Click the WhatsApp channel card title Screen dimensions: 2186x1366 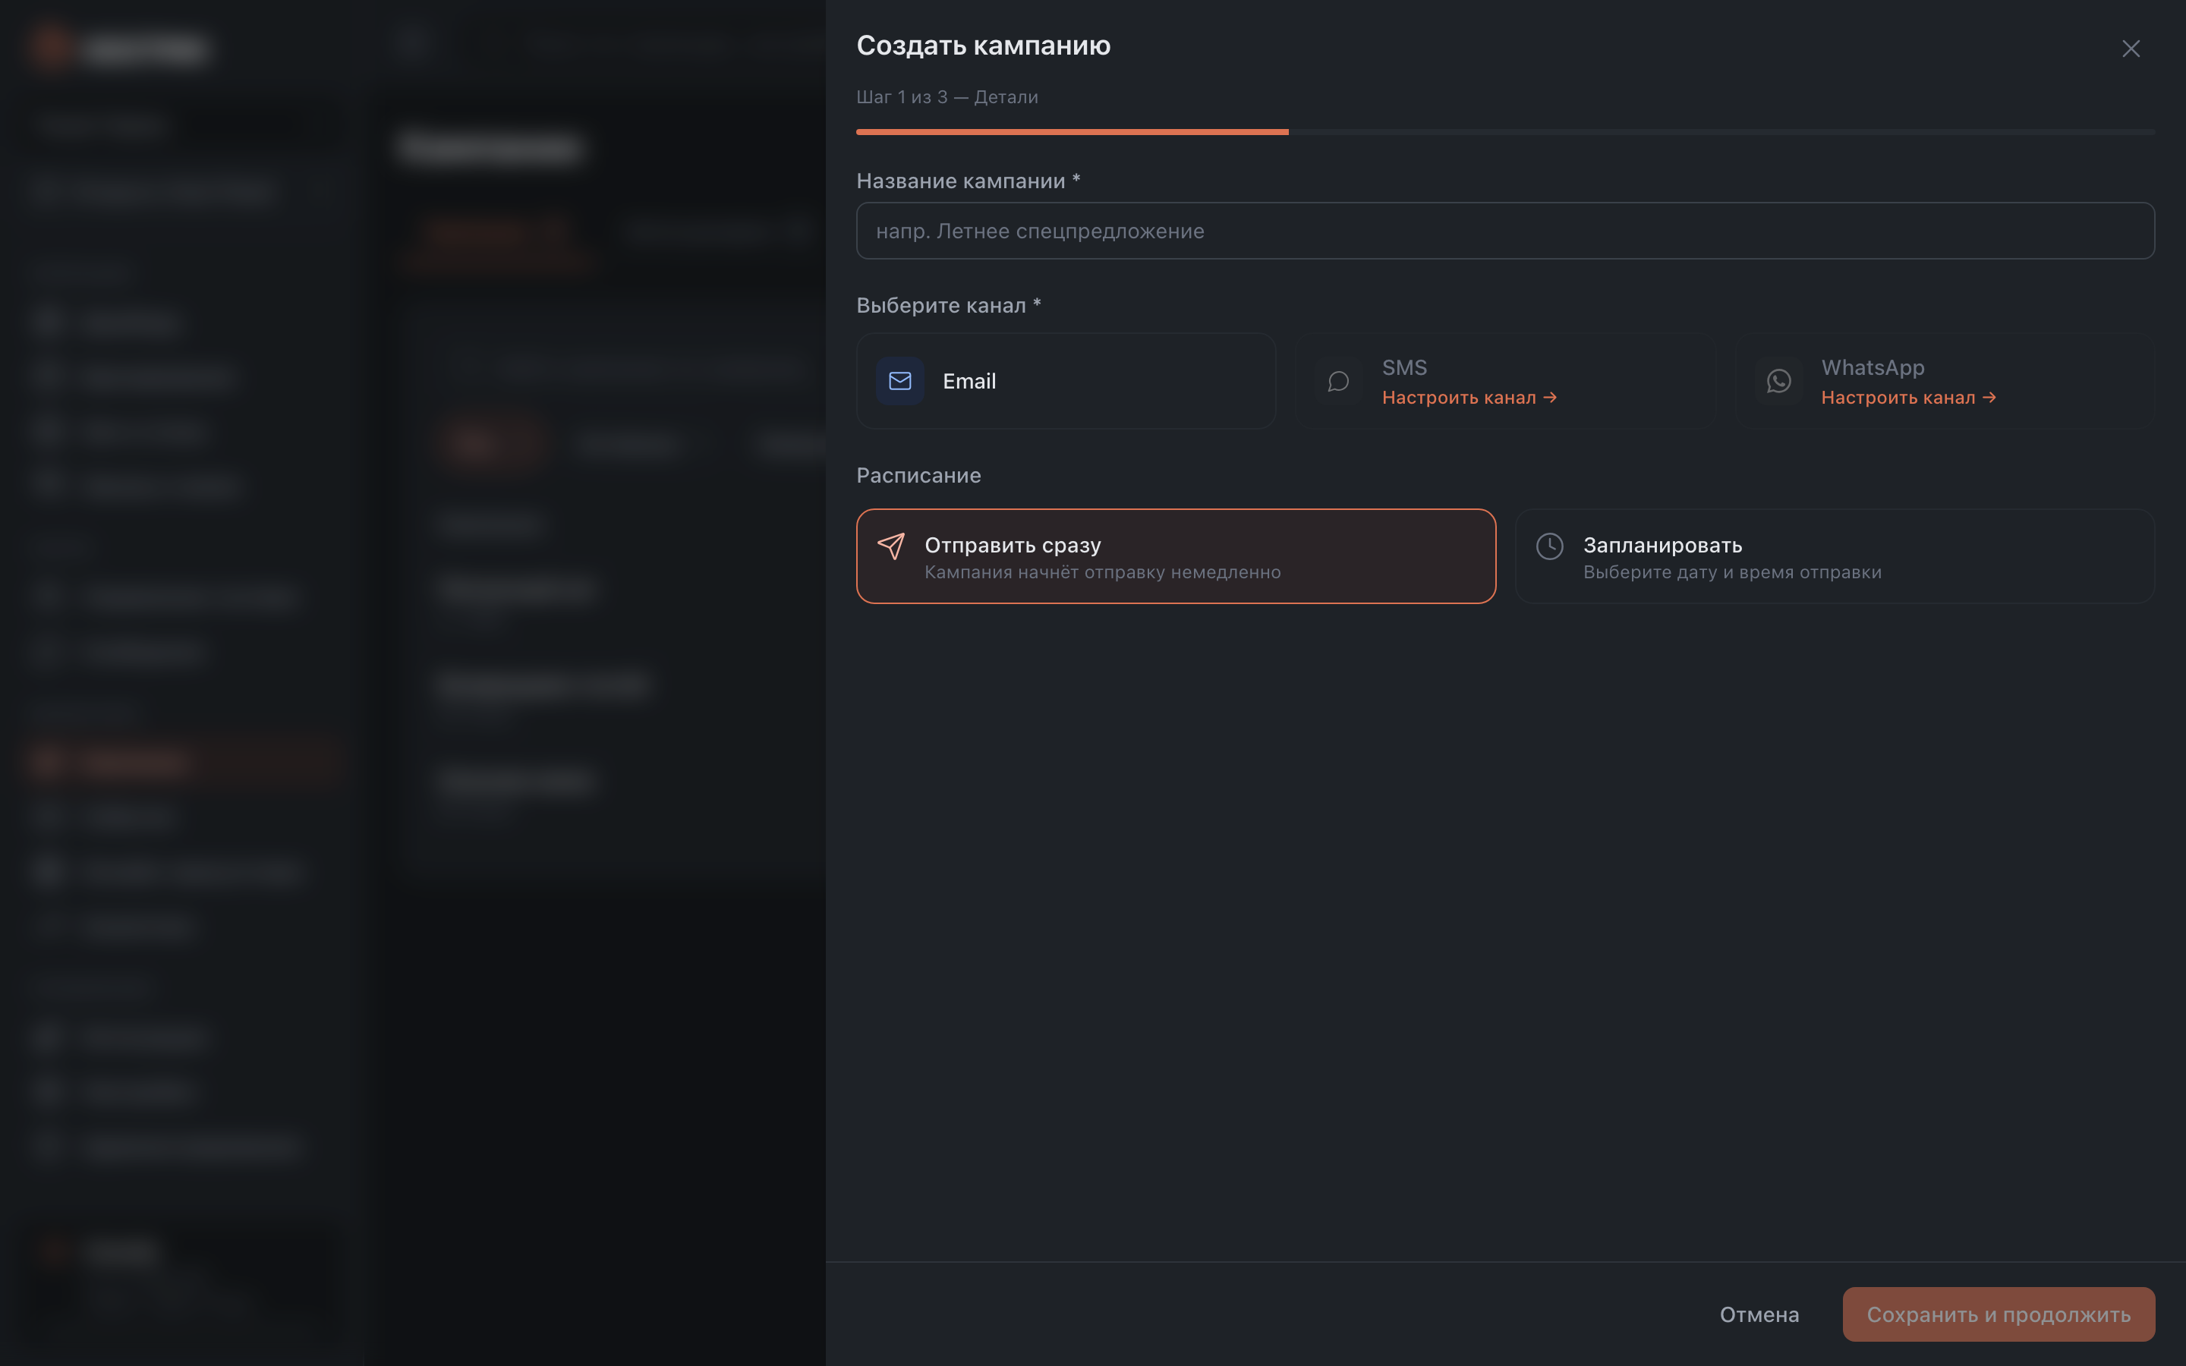[1873, 368]
